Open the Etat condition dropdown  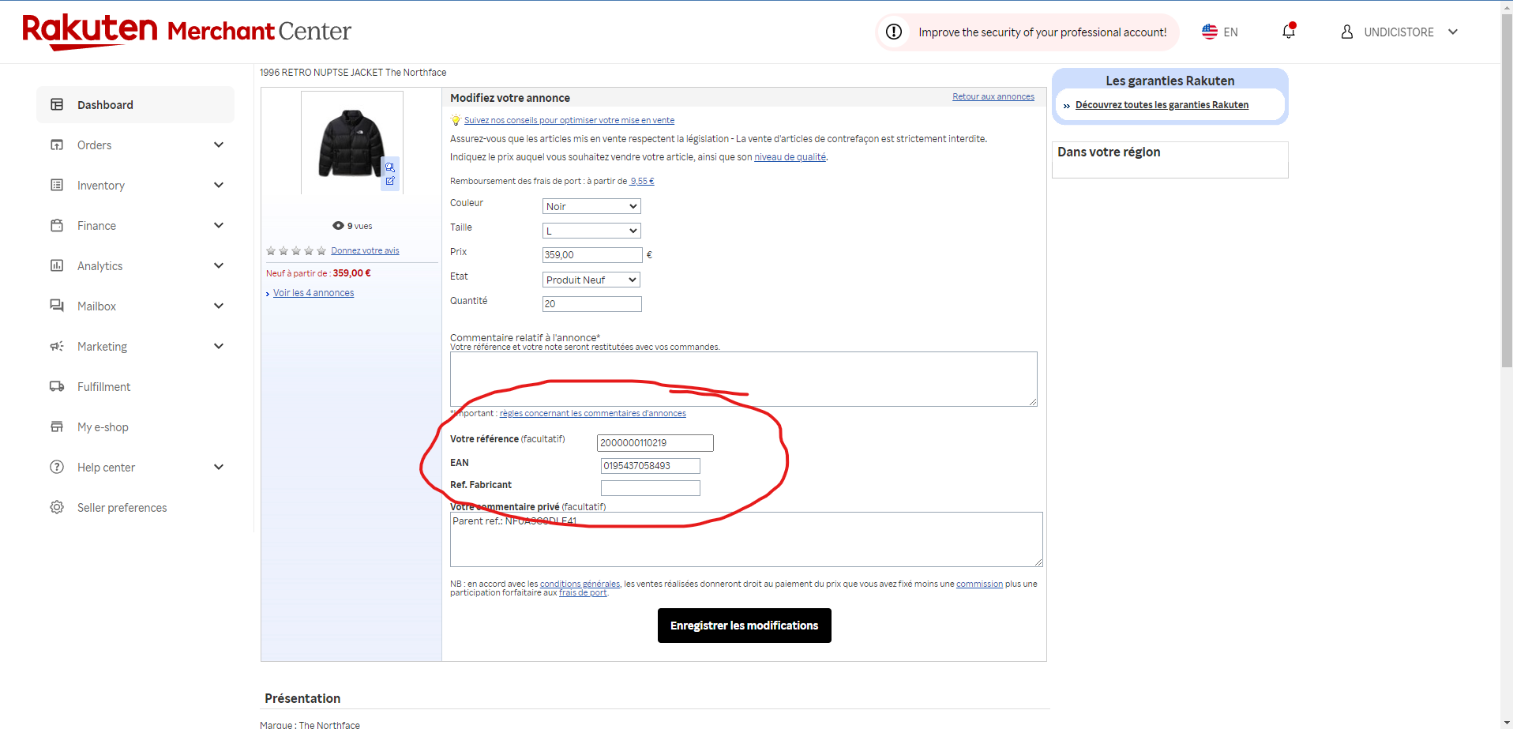click(591, 280)
